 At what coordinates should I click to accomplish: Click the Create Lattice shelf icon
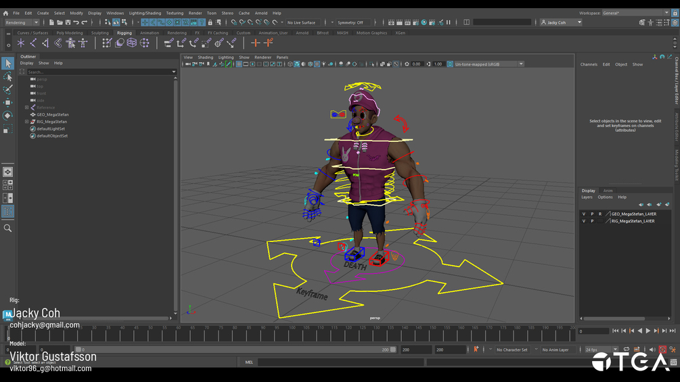click(x=132, y=43)
